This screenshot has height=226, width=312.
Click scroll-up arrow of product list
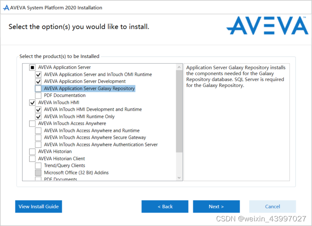pyautogui.click(x=179, y=67)
